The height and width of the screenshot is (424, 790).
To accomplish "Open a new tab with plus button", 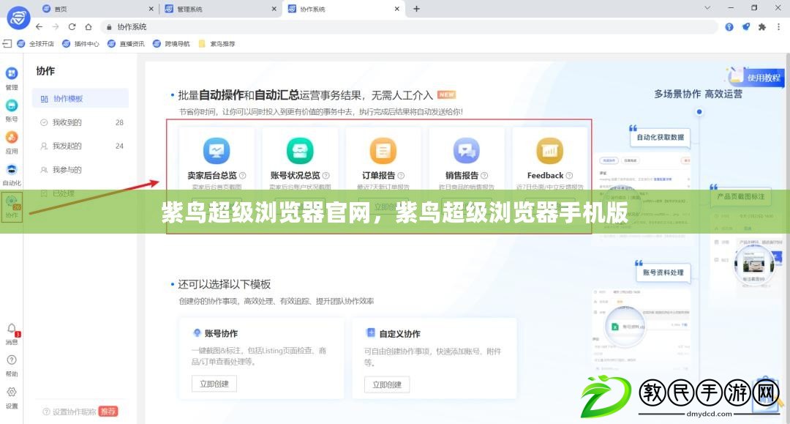I will [x=417, y=9].
